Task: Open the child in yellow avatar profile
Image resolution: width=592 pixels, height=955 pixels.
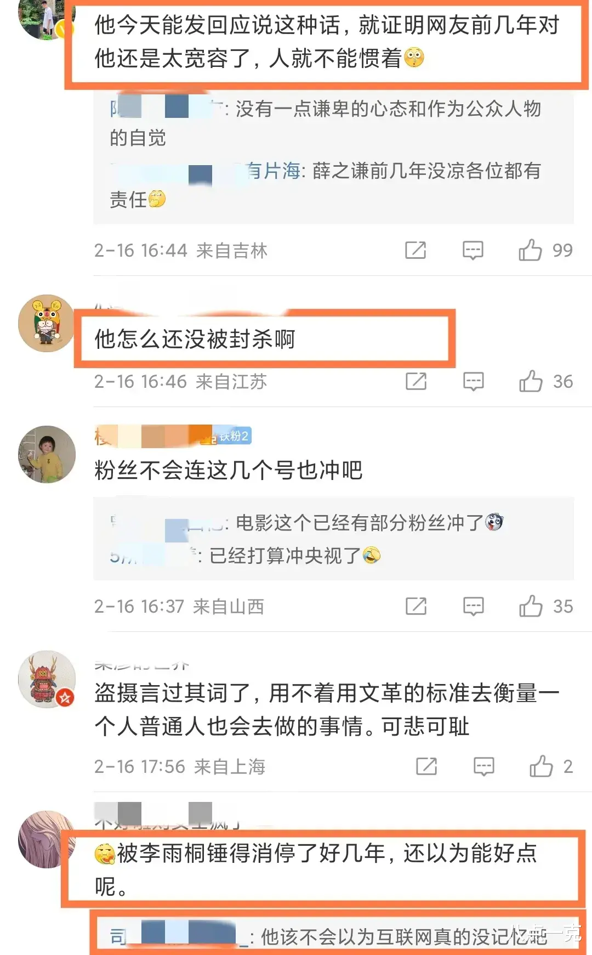Action: [x=47, y=454]
